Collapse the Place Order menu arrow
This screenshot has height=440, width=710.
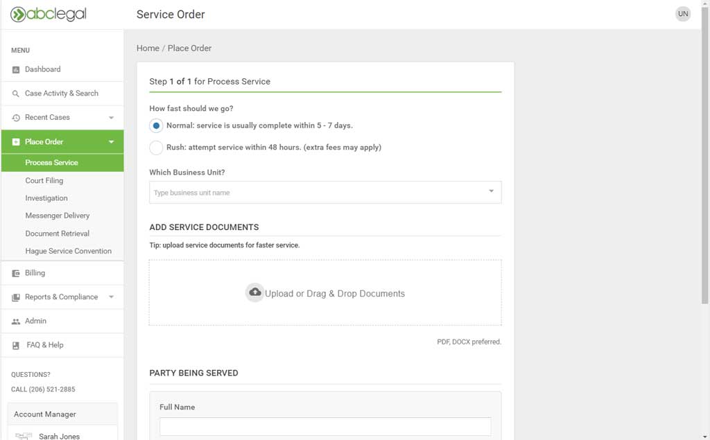(x=111, y=142)
